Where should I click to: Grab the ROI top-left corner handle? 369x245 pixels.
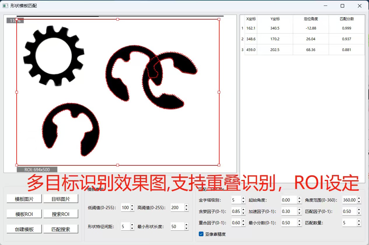[17, 19]
